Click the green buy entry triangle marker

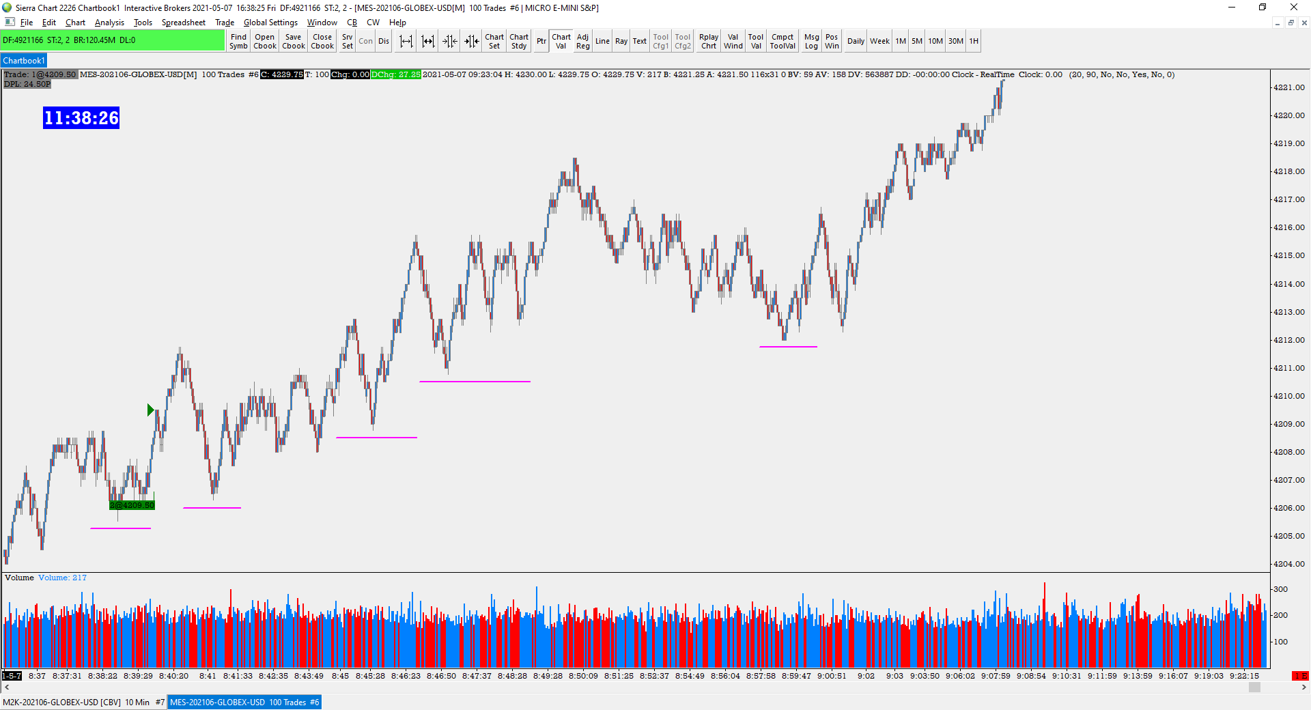tap(150, 410)
